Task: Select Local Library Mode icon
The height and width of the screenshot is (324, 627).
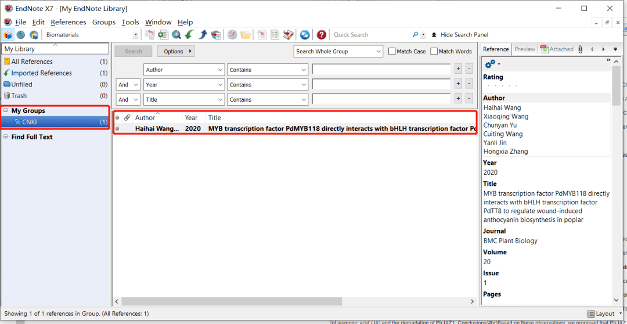Action: tap(7, 35)
